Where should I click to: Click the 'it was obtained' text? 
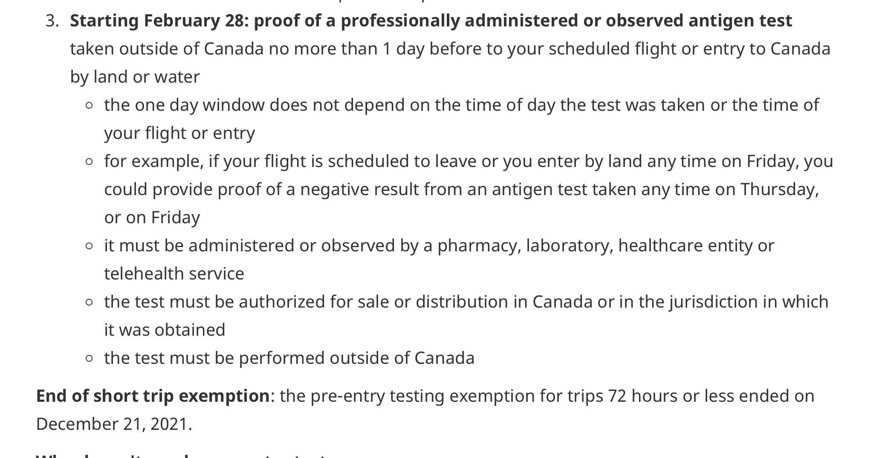tap(165, 330)
